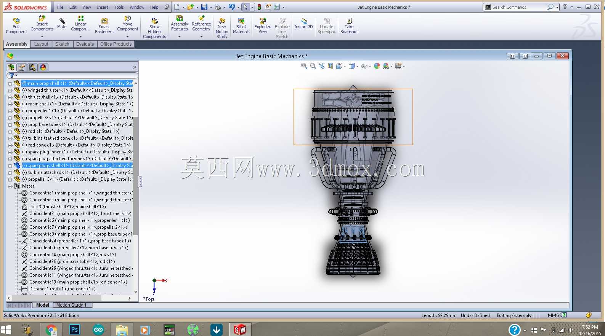Click the Undo icon
The width and height of the screenshot is (605, 336).
(231, 7)
